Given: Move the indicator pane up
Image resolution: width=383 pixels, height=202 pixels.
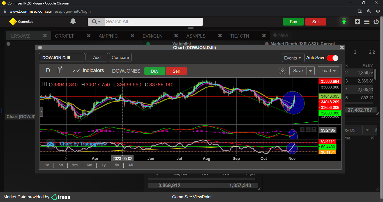Looking at the screenshot, I should tap(302, 130).
